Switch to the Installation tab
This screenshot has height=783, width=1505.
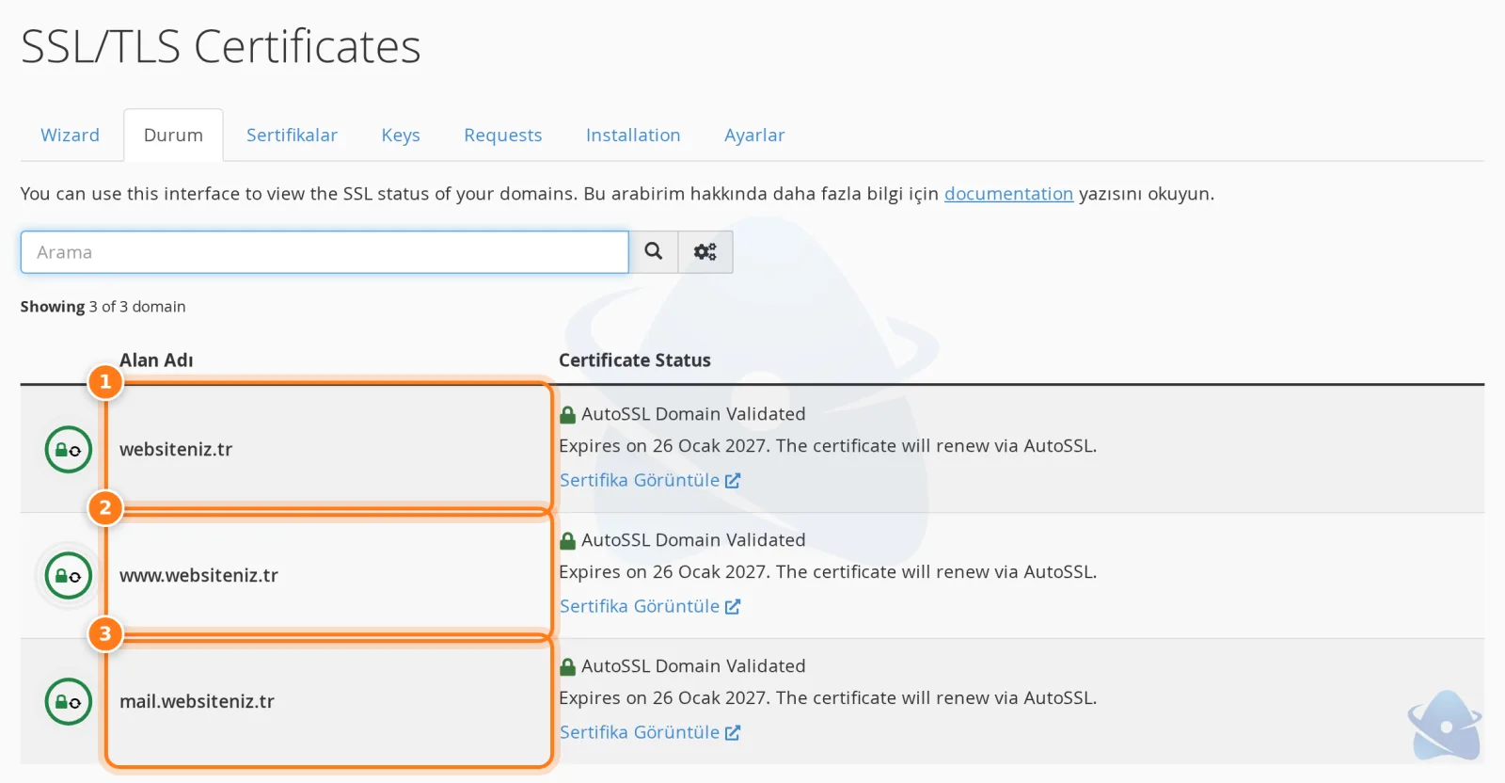point(633,136)
